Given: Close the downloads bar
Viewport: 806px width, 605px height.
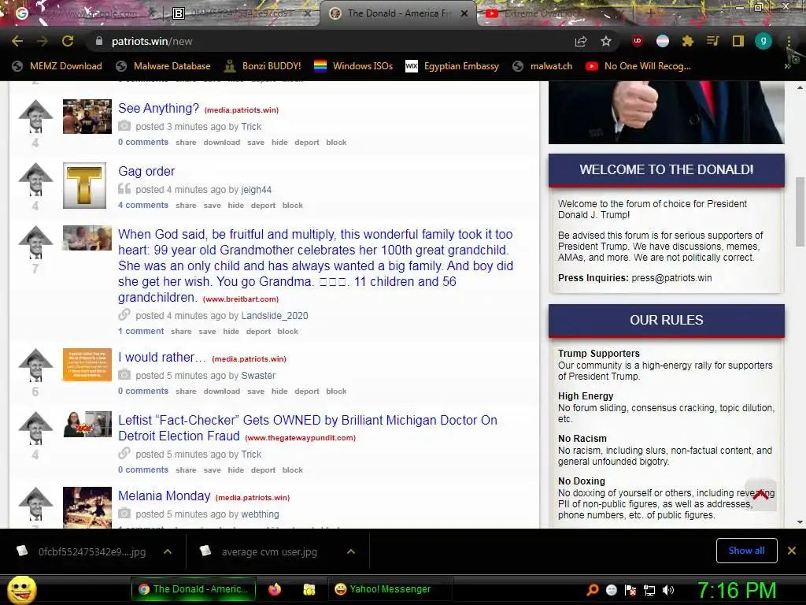Looking at the screenshot, I should tap(792, 551).
